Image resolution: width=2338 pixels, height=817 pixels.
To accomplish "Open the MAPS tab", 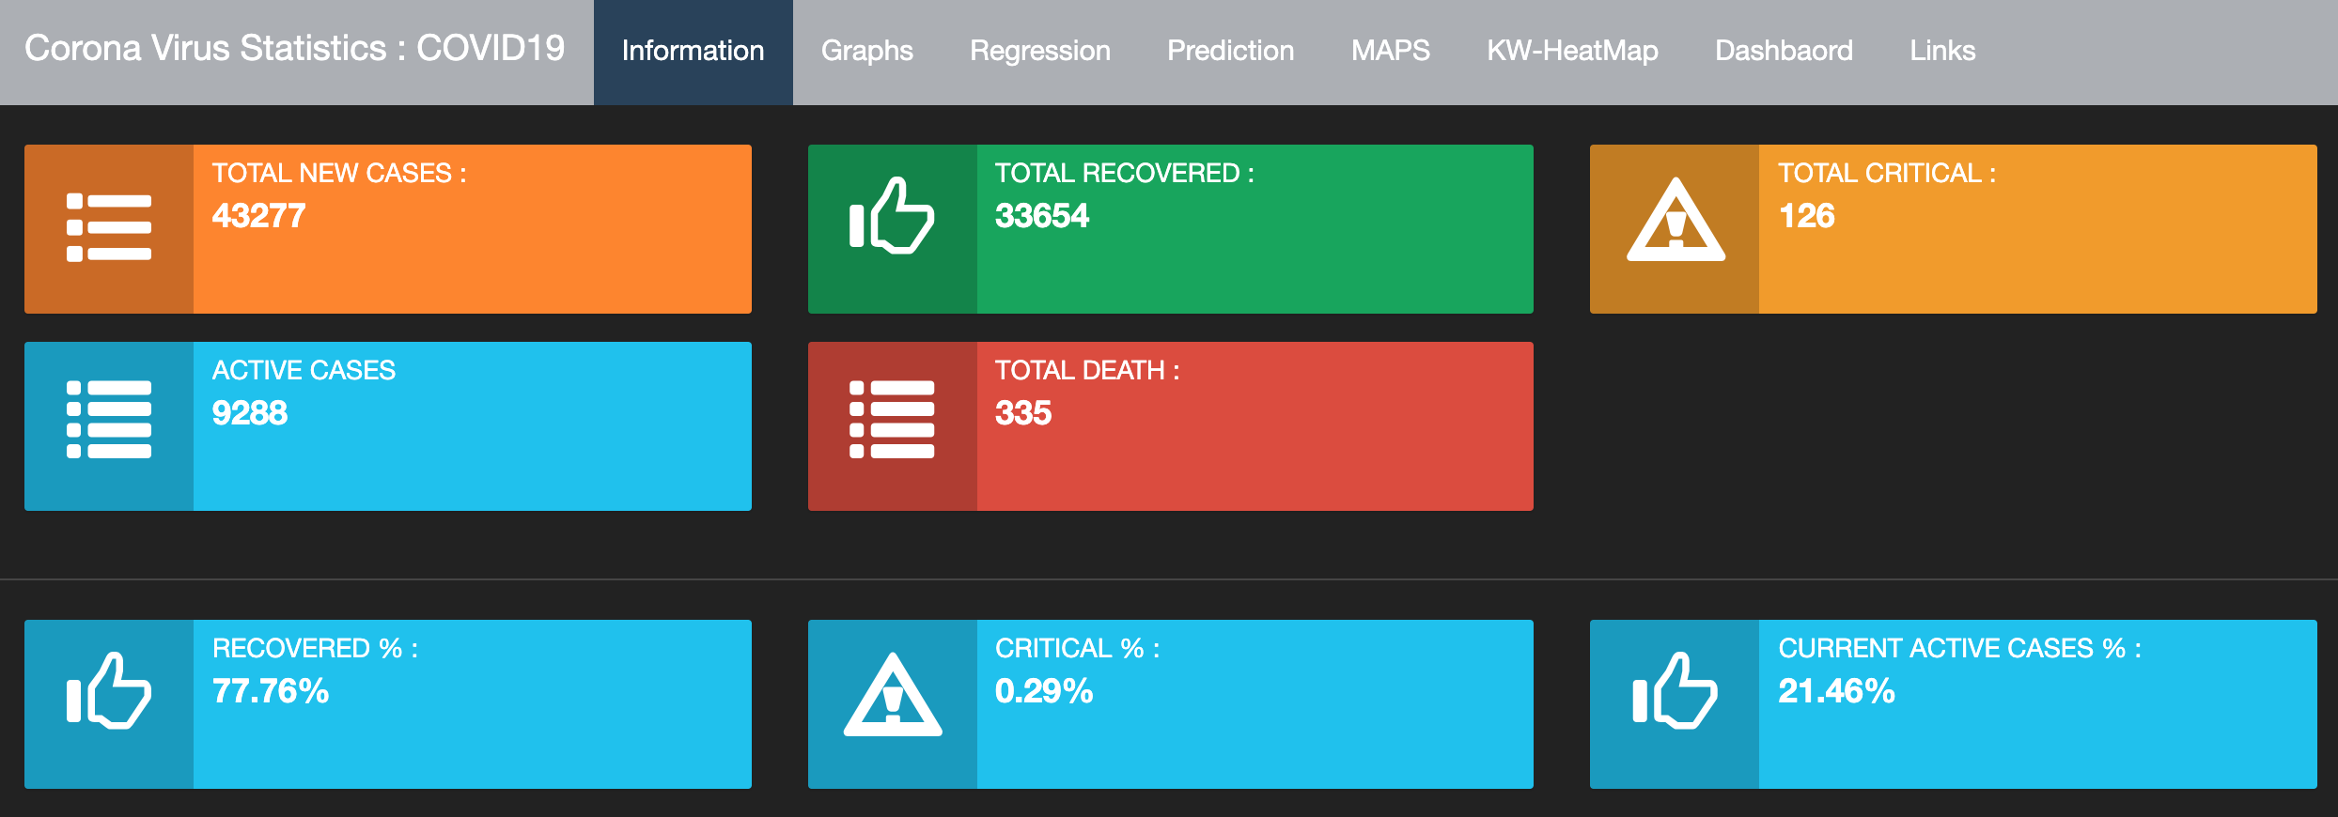I will tap(1390, 51).
